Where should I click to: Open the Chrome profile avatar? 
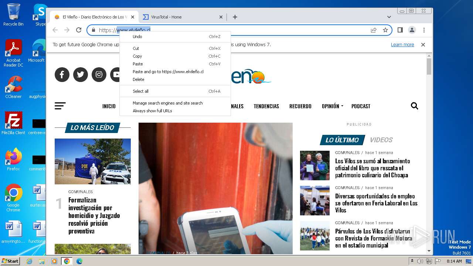pos(412,30)
